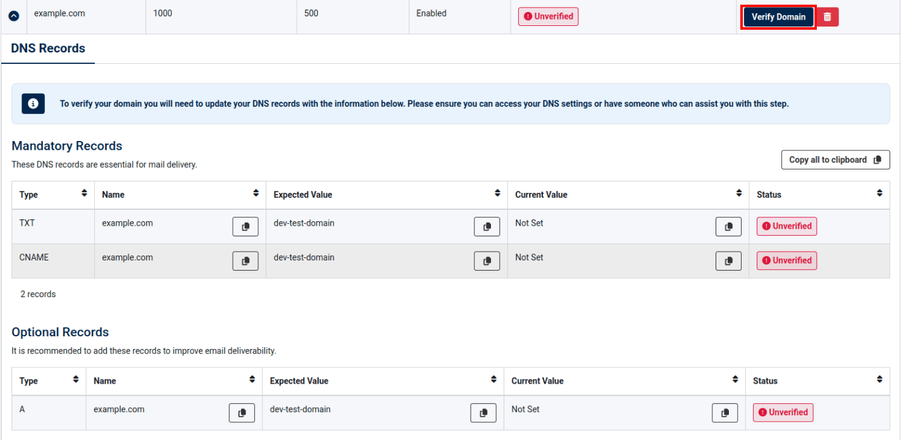Click the 1000 value in domain row
The height and width of the screenshot is (440, 901).
(163, 13)
